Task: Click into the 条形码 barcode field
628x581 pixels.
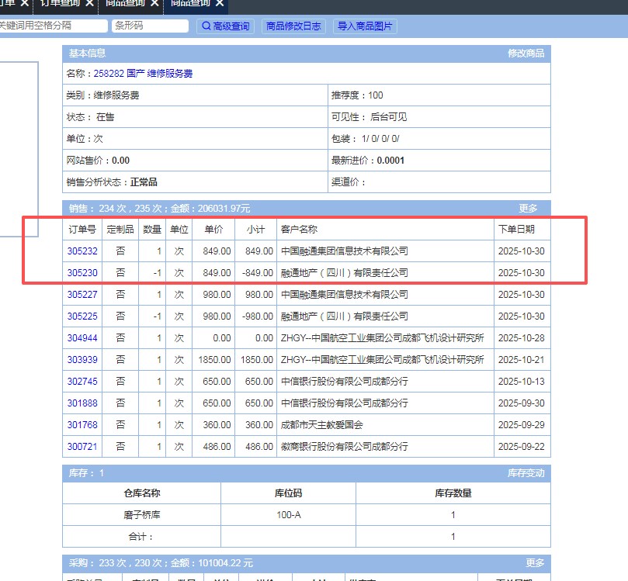Action: pyautogui.click(x=150, y=26)
